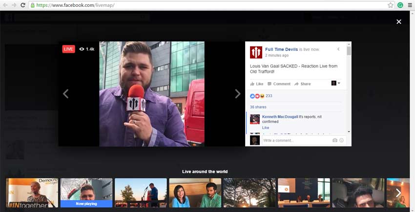Image resolution: width=415 pixels, height=212 pixels.
Task: Open the conference panel live thumbnail
Action: 304,192
